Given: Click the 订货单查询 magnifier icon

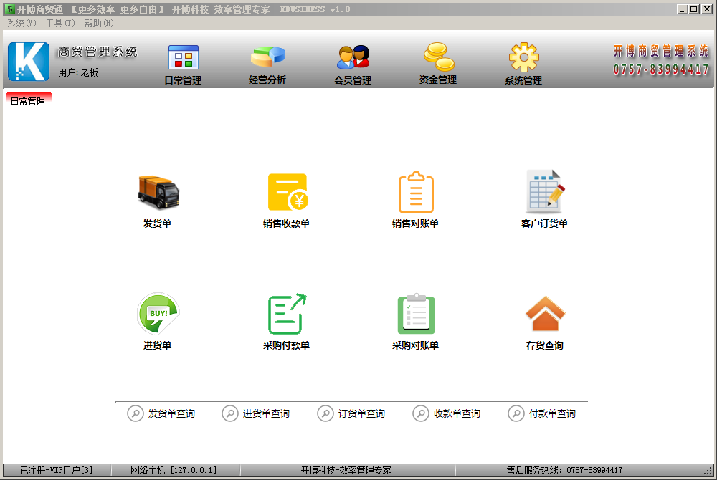Looking at the screenshot, I should pyautogui.click(x=326, y=413).
